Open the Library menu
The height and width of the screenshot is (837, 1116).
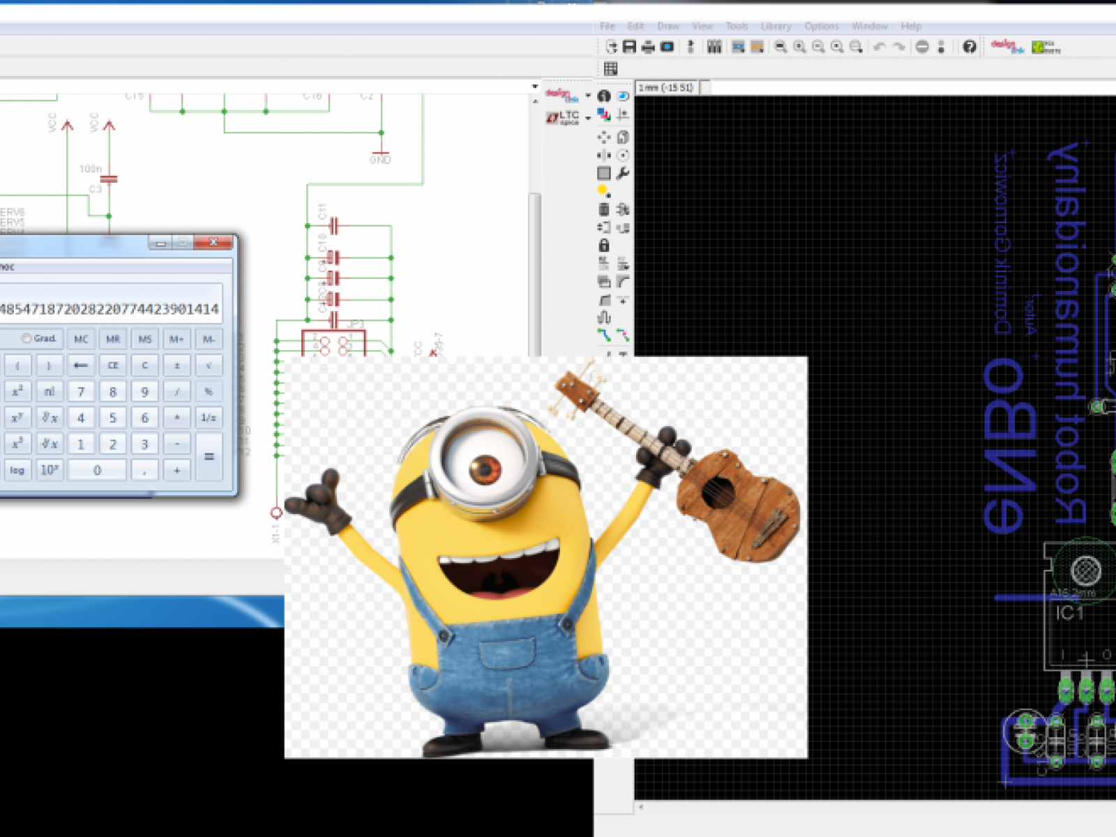click(x=776, y=26)
